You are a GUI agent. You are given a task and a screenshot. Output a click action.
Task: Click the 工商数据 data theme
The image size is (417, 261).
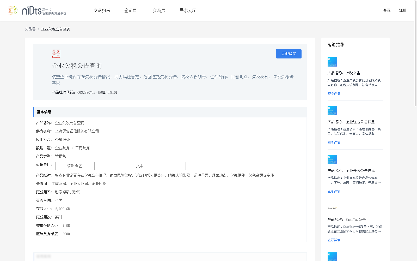tap(82, 148)
